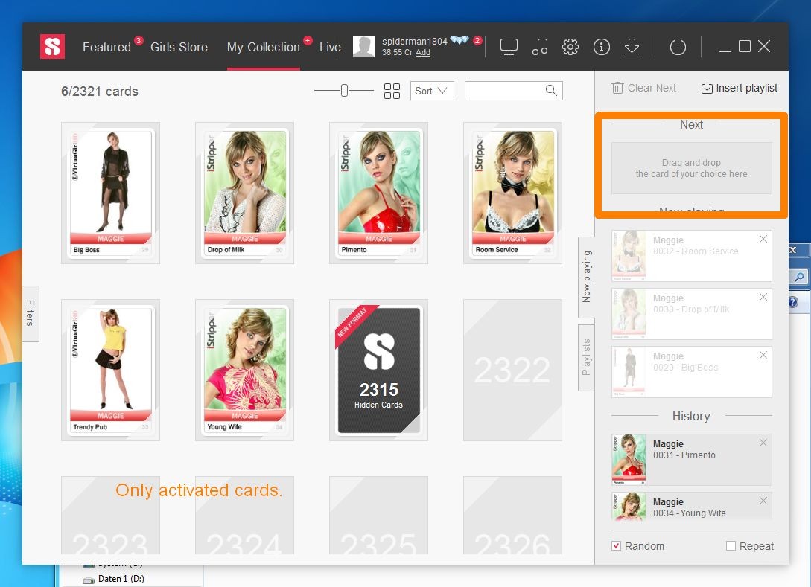Image resolution: width=811 pixels, height=587 pixels.
Task: Remove 0034 - Young Wife from History
Action: [x=763, y=501]
